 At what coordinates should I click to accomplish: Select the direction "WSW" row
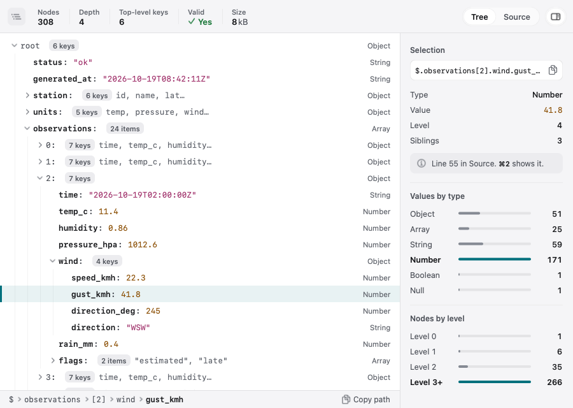click(x=200, y=327)
